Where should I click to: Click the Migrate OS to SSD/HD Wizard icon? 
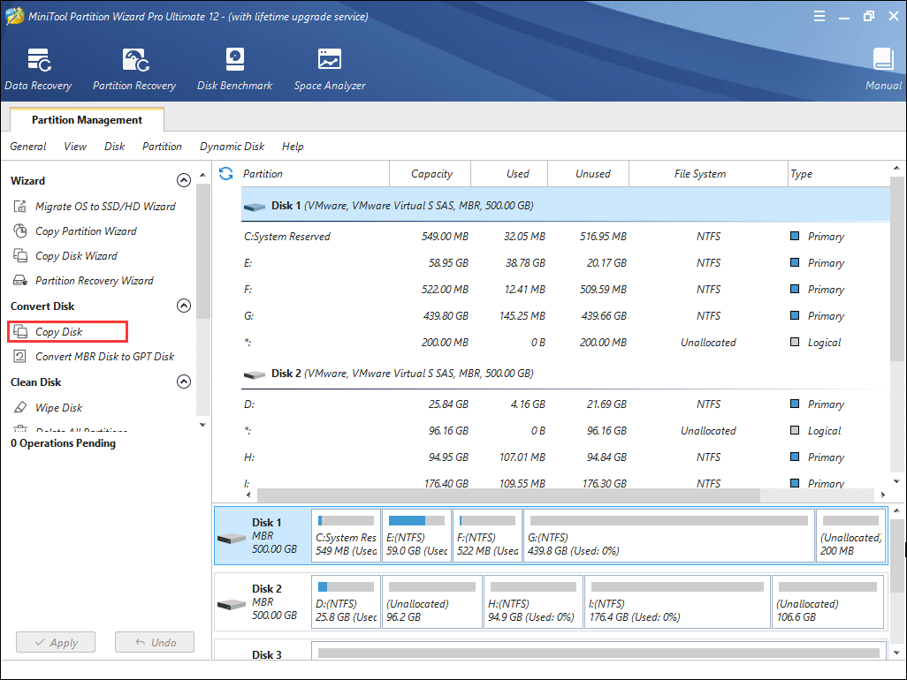[20, 207]
